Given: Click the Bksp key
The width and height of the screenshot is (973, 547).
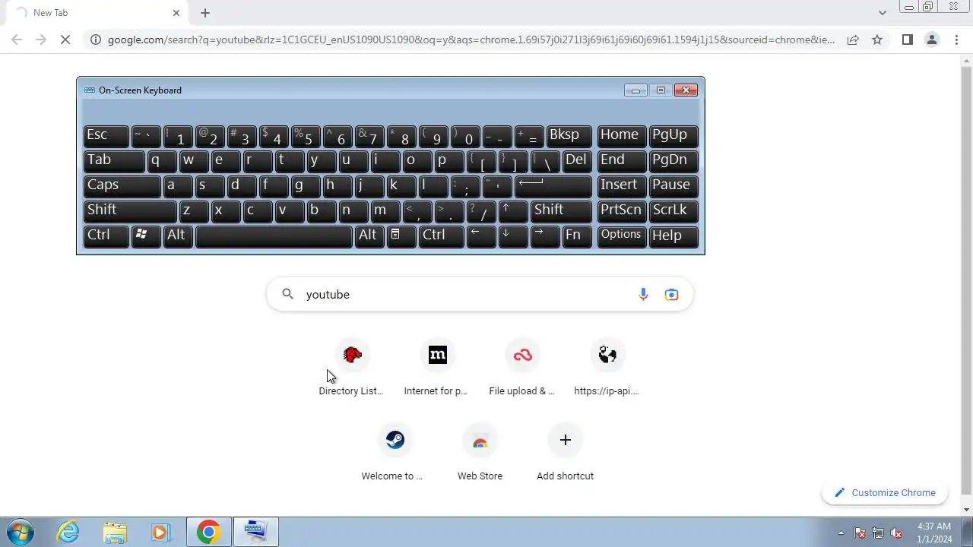Looking at the screenshot, I should pos(569,135).
